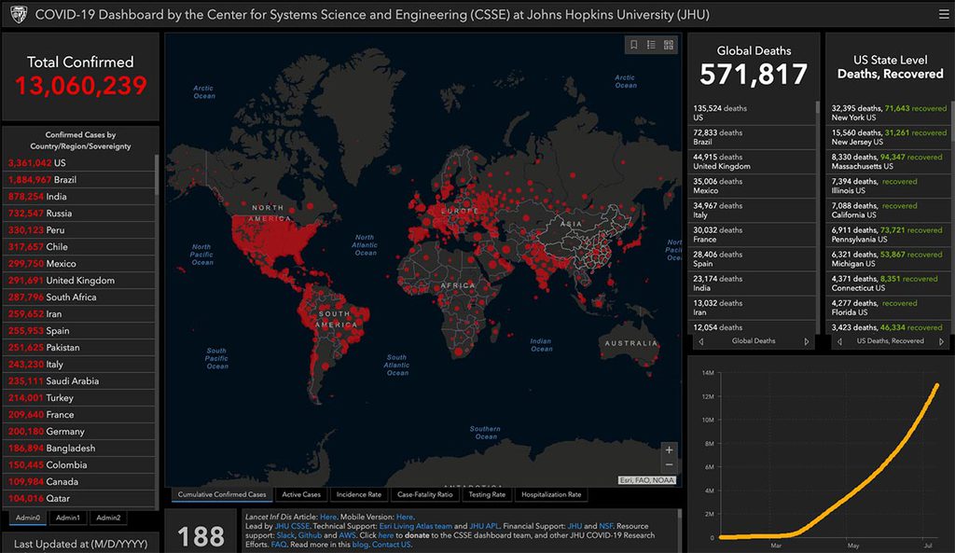Select the Massachusetts US state entry
This screenshot has width=955, height=553.
(888, 162)
